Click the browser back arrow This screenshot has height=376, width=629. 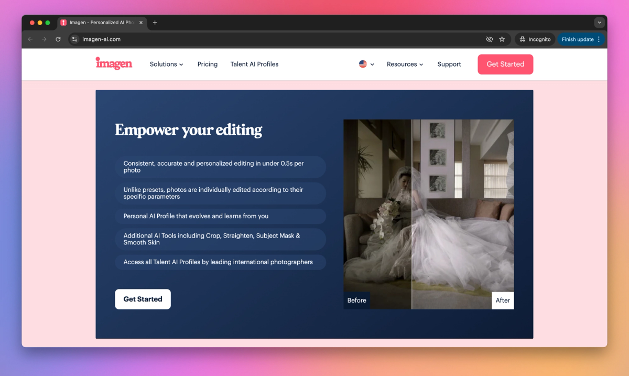point(30,39)
